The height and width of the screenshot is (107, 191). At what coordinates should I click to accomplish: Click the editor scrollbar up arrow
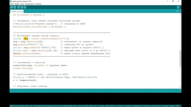[180, 14]
